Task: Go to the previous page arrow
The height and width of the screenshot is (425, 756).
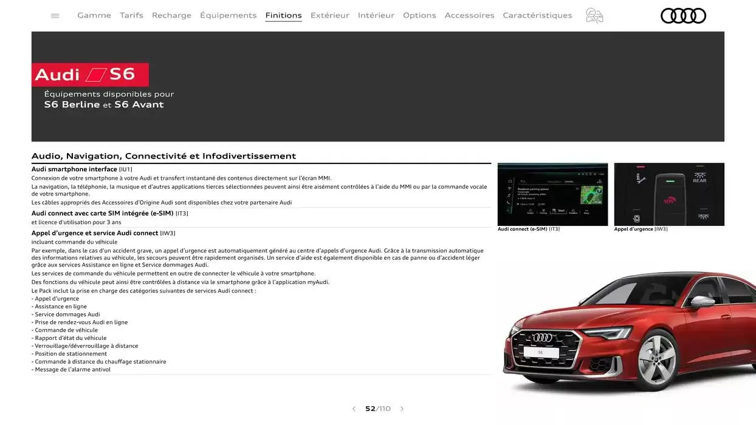Action: click(354, 409)
